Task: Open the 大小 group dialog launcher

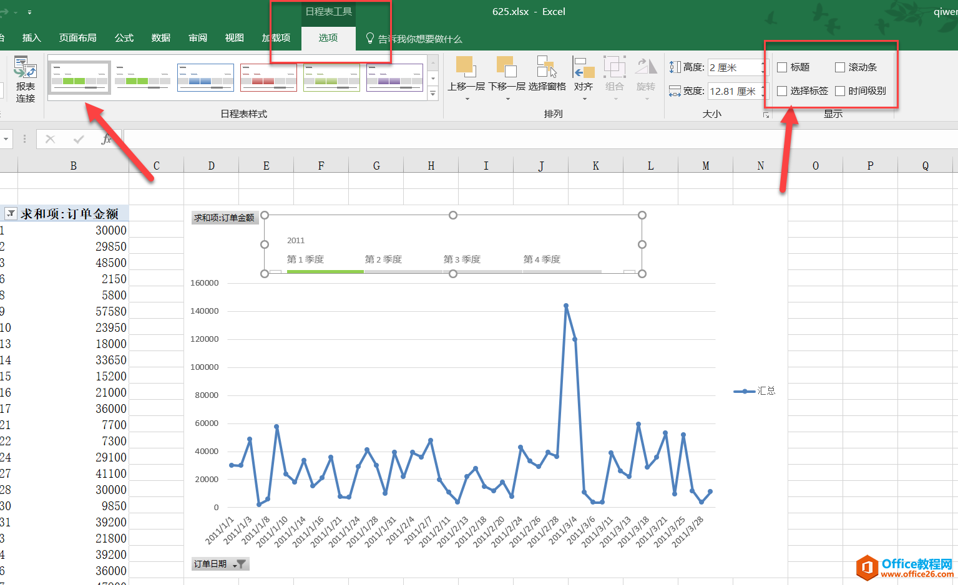Action: [766, 115]
